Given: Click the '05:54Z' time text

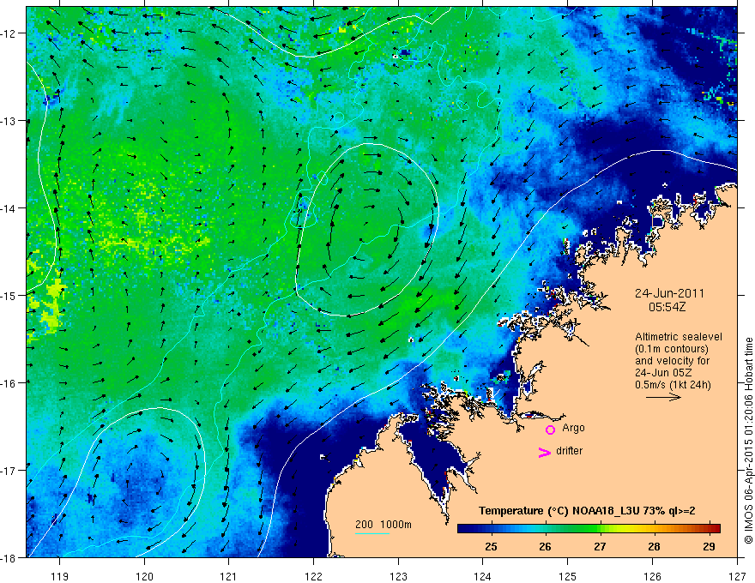Looking at the screenshot, I should 667,307.
